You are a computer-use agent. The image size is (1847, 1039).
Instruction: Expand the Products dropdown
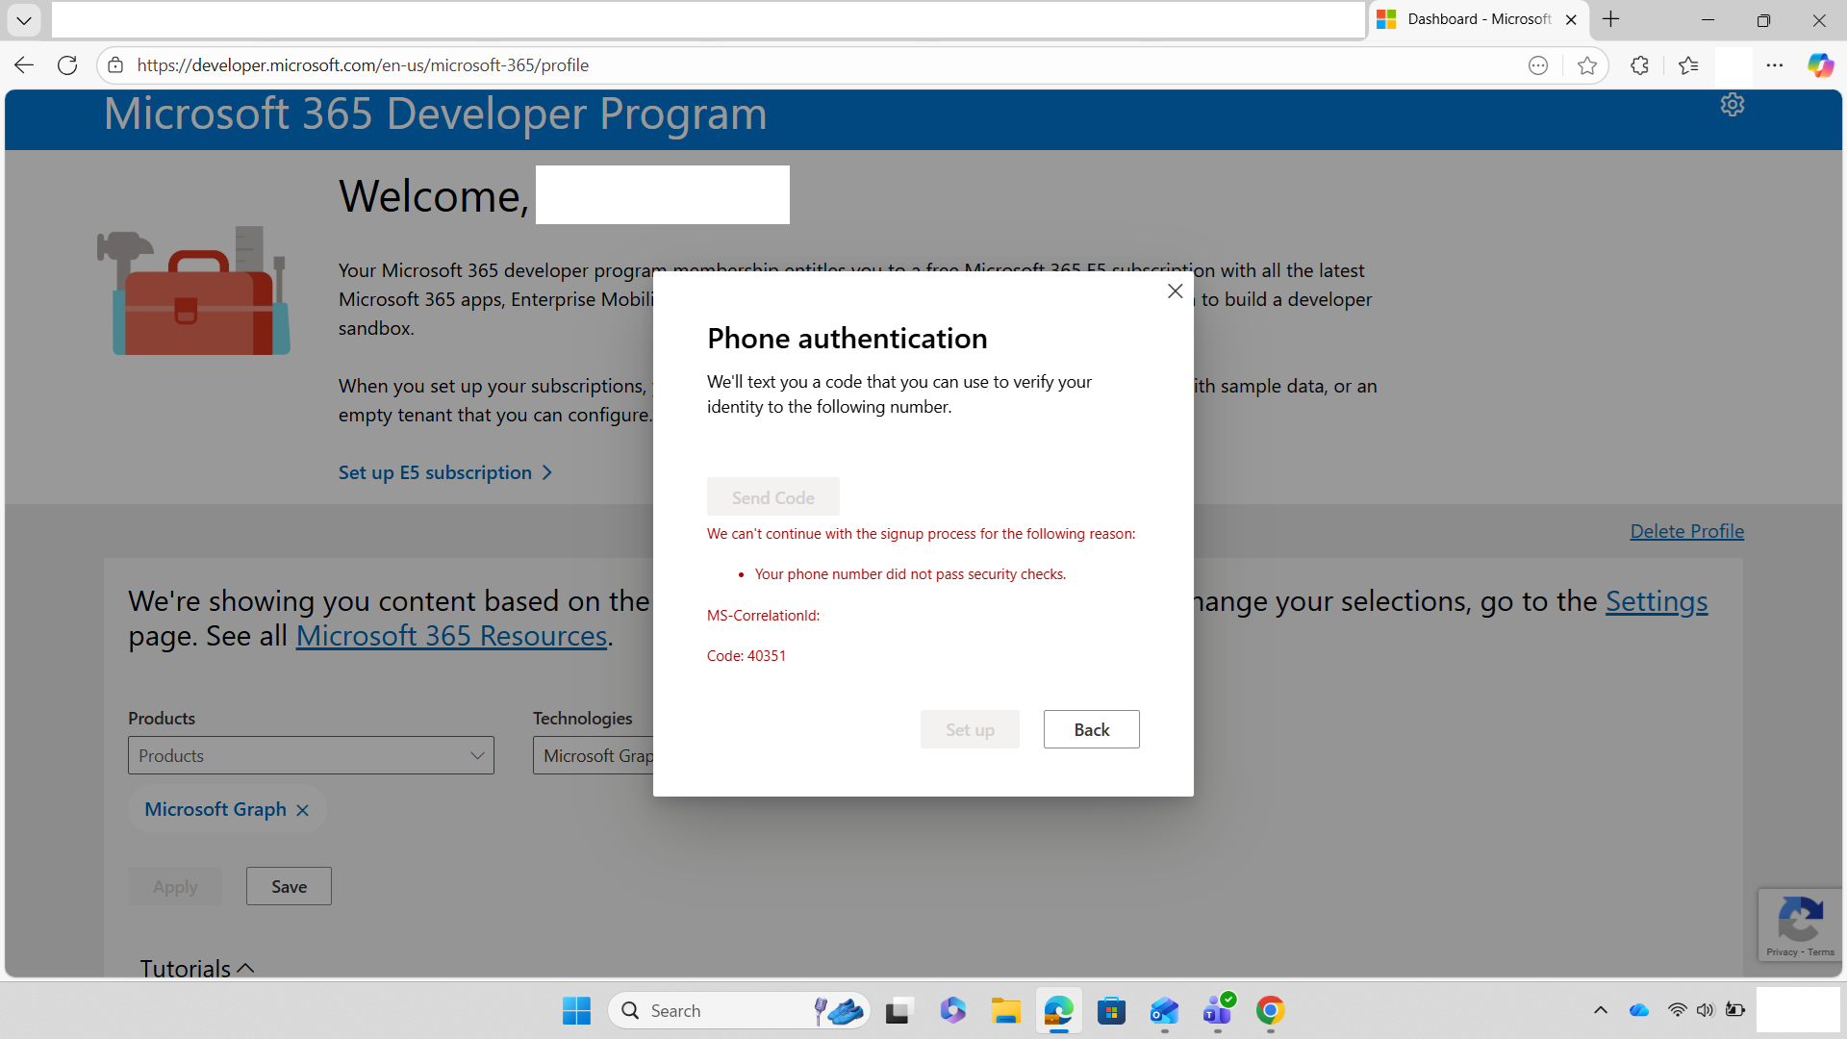tap(311, 755)
